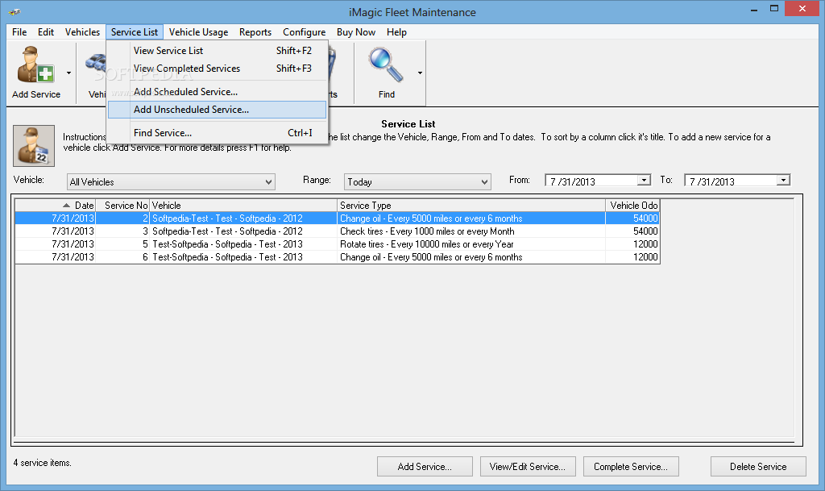Sort by the Vehicle Odo column header
This screenshot has width=825, height=491.
[x=632, y=206]
